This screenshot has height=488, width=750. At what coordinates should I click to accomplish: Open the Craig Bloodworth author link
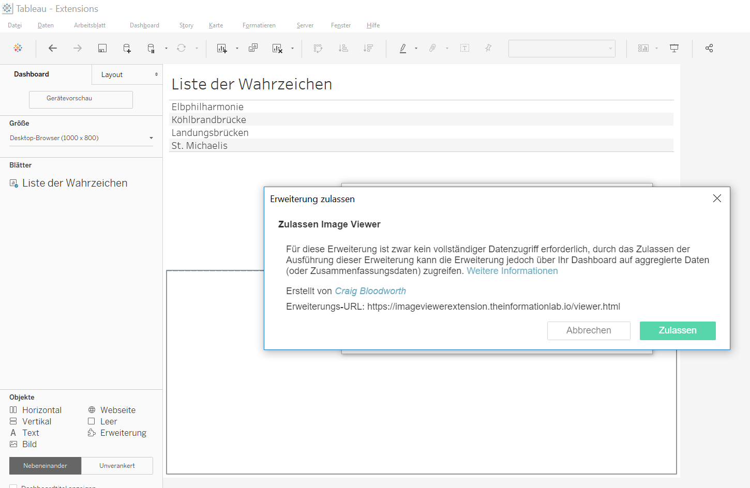pos(370,291)
